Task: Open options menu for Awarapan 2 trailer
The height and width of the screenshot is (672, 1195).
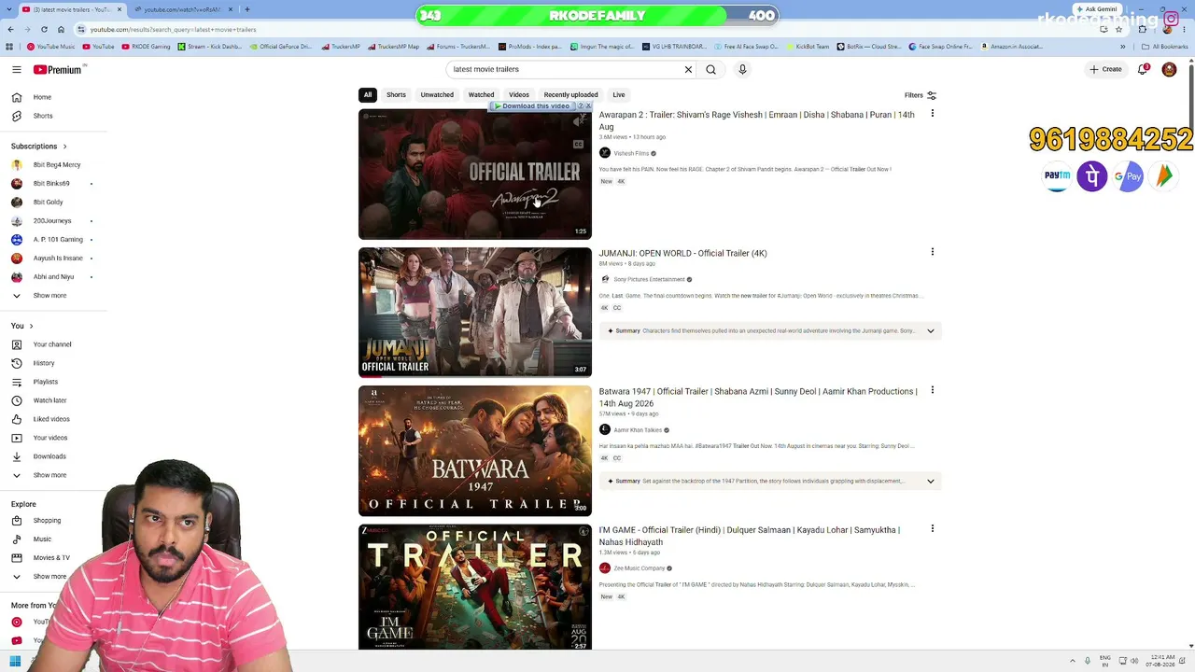Action: click(932, 114)
